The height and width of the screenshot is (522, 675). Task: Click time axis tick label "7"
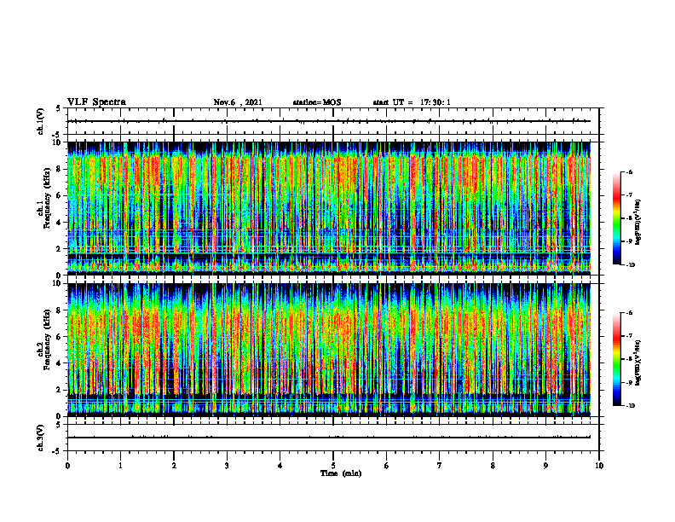[440, 466]
